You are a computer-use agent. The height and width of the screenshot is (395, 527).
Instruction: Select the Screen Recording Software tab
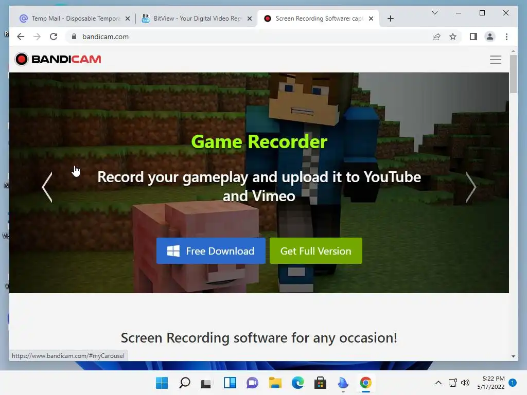[x=318, y=19]
